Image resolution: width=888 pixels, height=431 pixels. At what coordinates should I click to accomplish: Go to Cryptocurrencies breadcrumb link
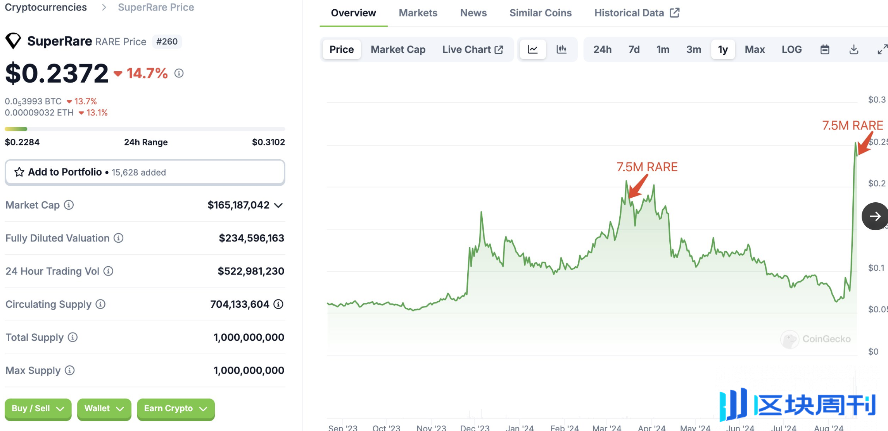pos(46,7)
